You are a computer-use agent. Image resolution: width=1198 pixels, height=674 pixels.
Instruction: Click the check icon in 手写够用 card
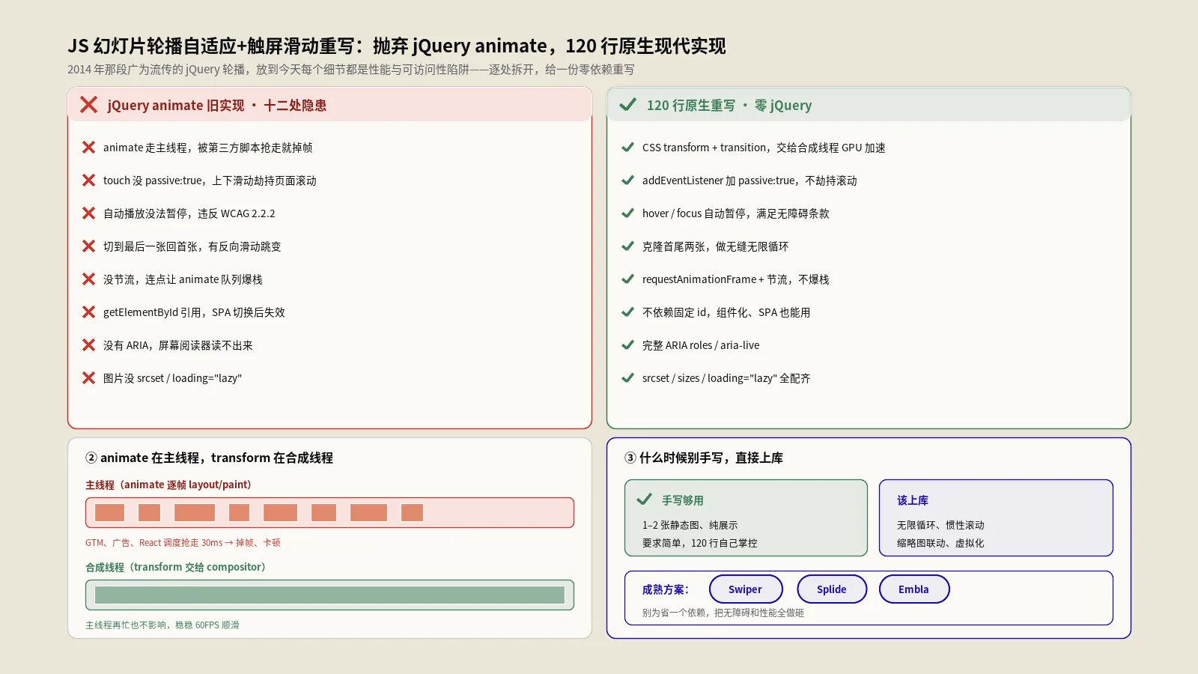(644, 500)
